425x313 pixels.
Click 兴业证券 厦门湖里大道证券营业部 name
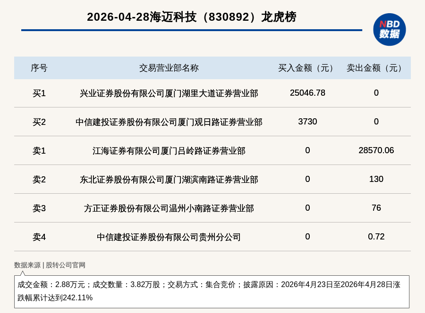pyautogui.click(x=169, y=93)
